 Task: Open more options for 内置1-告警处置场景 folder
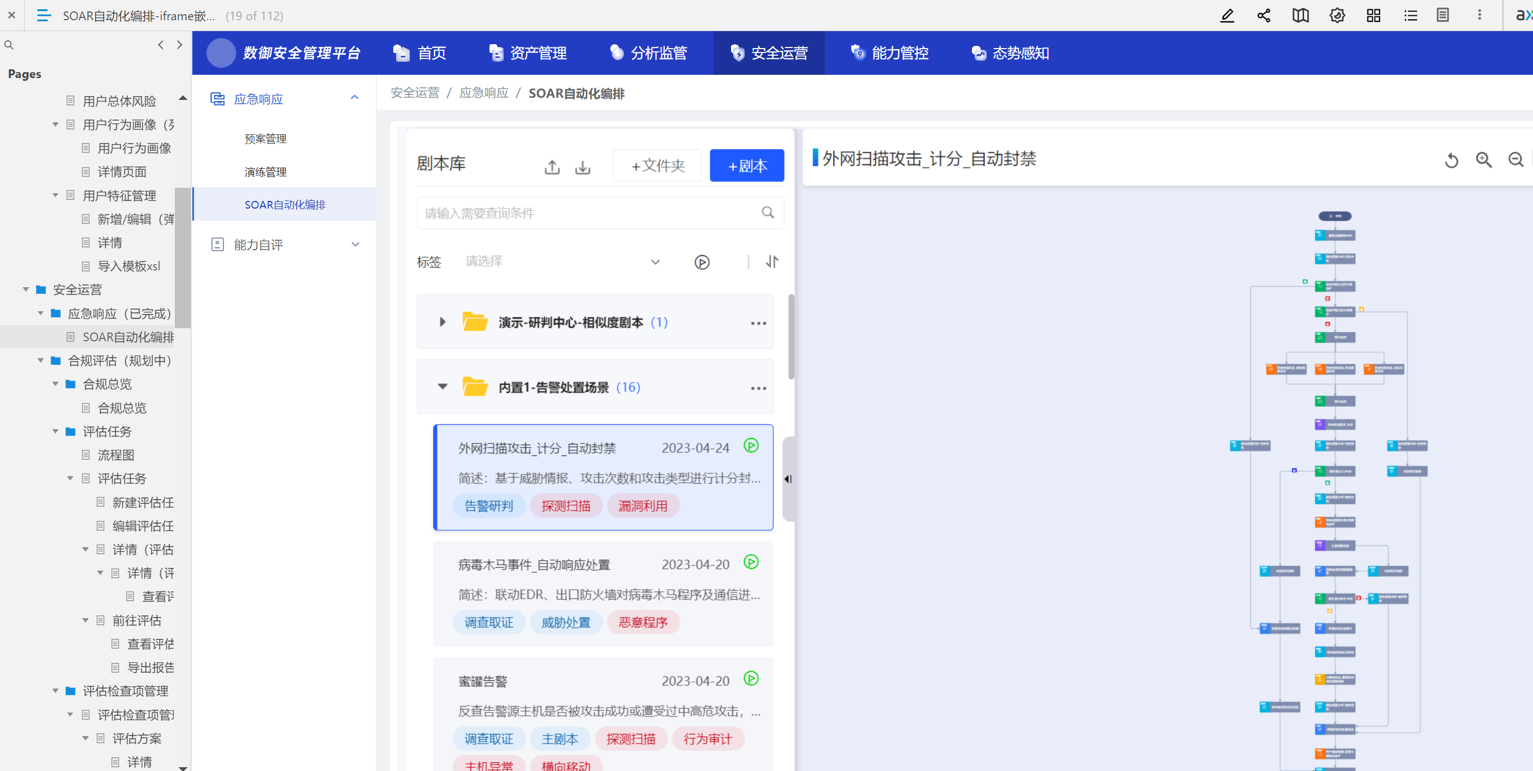[758, 388]
